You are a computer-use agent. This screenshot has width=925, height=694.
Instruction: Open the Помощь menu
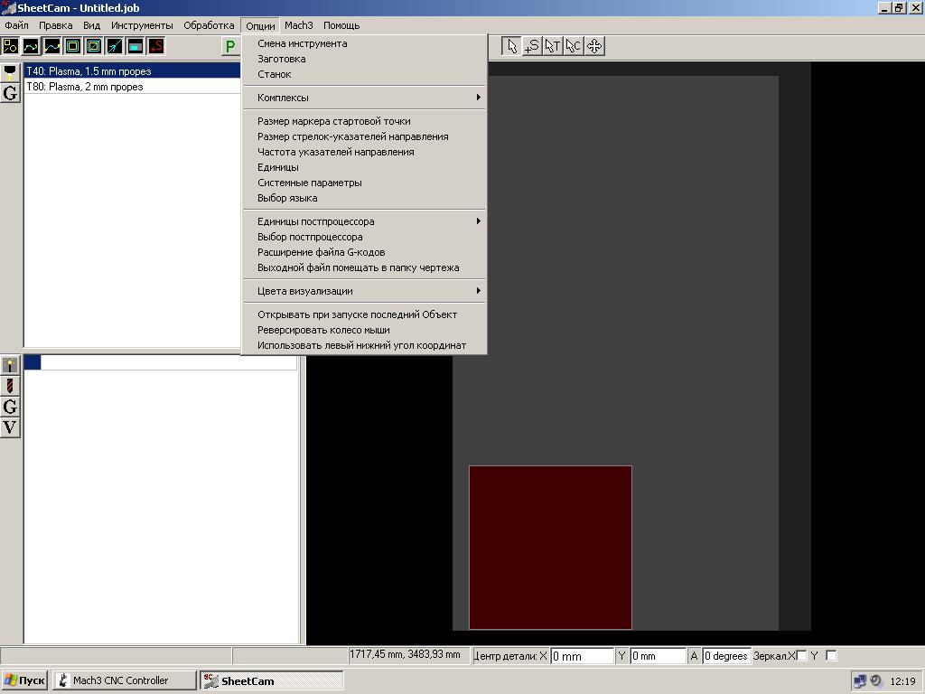pos(341,25)
